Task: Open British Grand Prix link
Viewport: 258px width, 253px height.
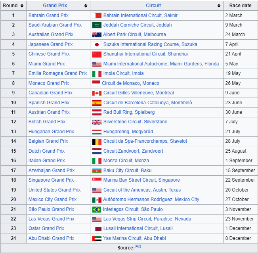Action: click(47, 122)
